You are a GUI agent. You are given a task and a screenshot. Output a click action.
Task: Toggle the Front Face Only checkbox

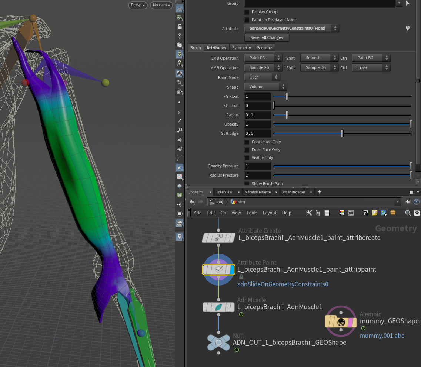[247, 150]
